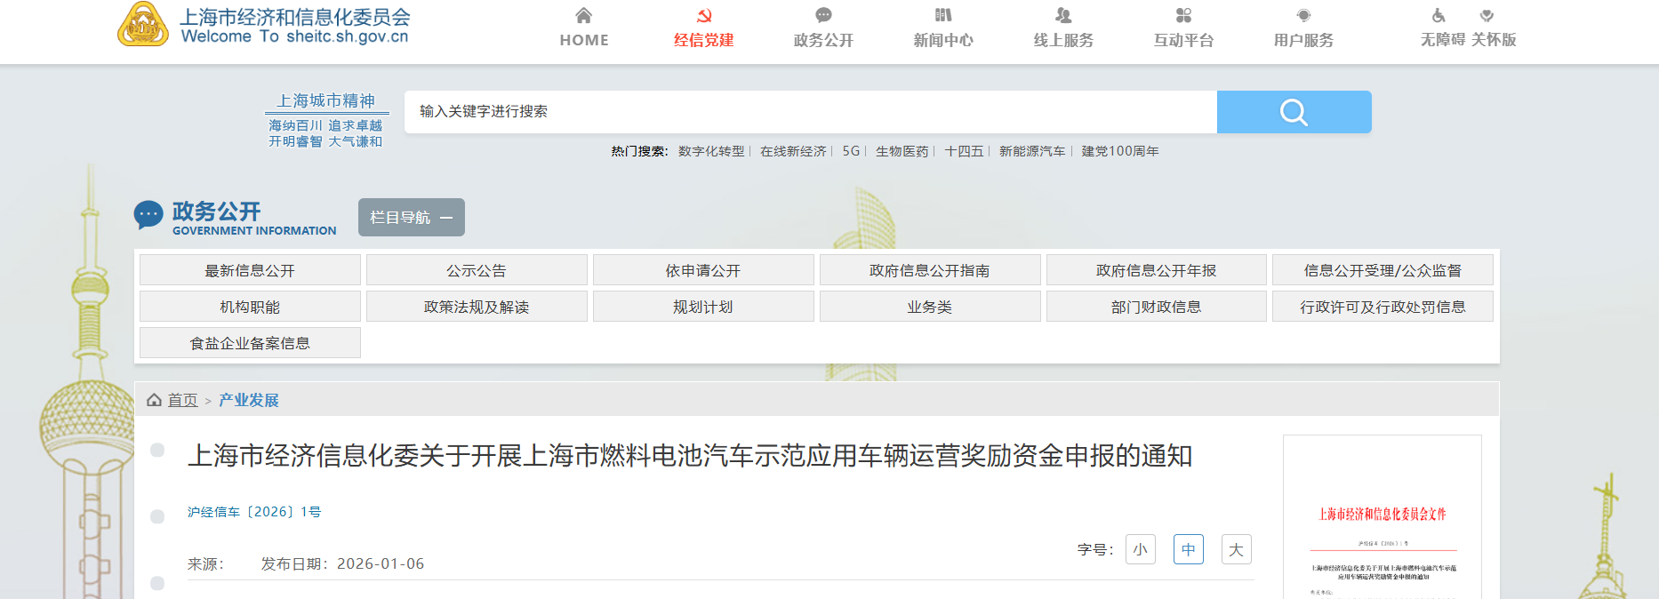Click the 政务公开 speech bubble icon

(x=823, y=15)
